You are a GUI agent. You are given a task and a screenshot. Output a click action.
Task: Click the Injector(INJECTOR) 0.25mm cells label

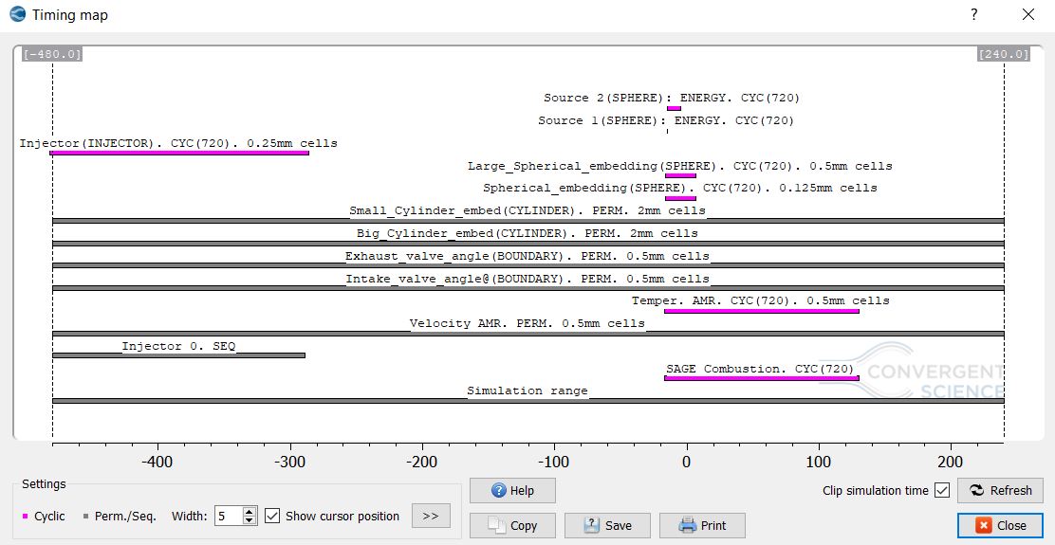(x=178, y=143)
